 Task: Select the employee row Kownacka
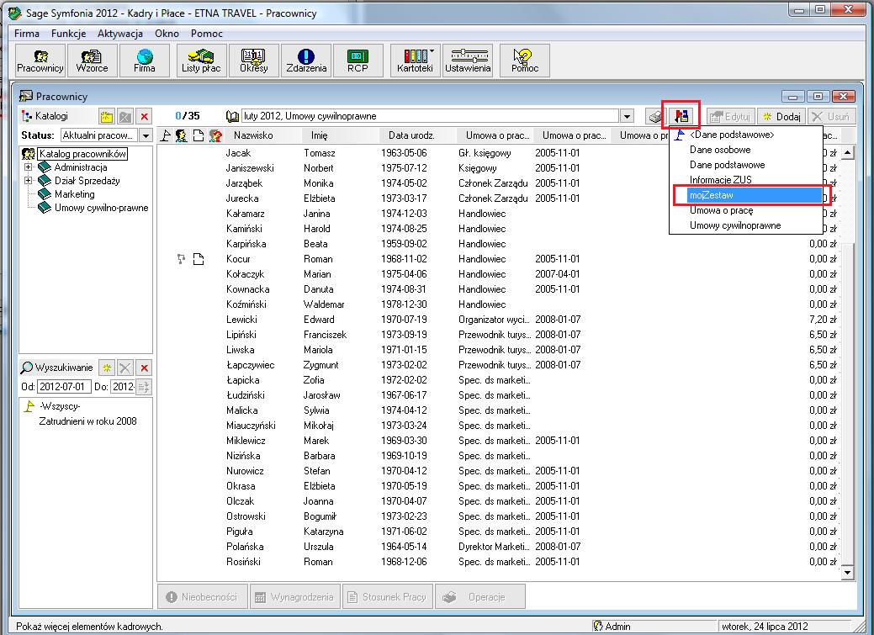tap(498, 289)
